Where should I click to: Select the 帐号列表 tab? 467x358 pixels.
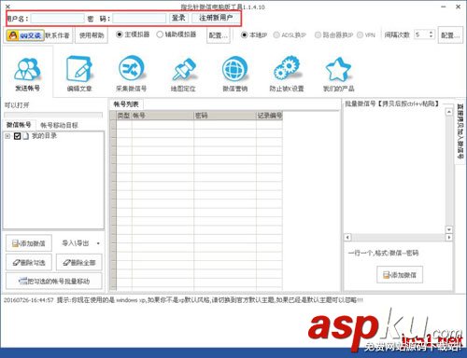pos(126,104)
